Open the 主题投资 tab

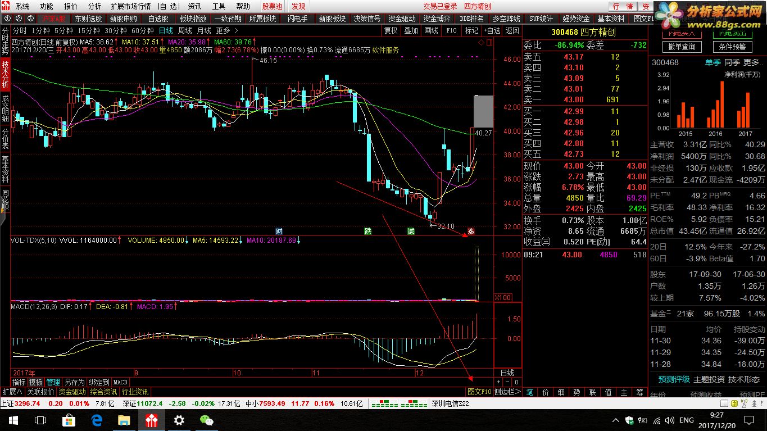coord(709,379)
